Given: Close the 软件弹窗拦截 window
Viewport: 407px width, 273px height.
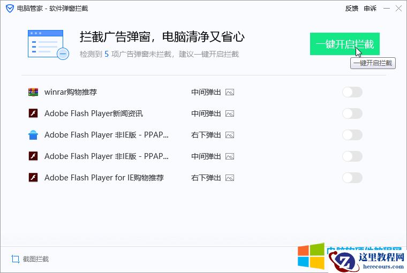Looking at the screenshot, I should click(398, 9).
